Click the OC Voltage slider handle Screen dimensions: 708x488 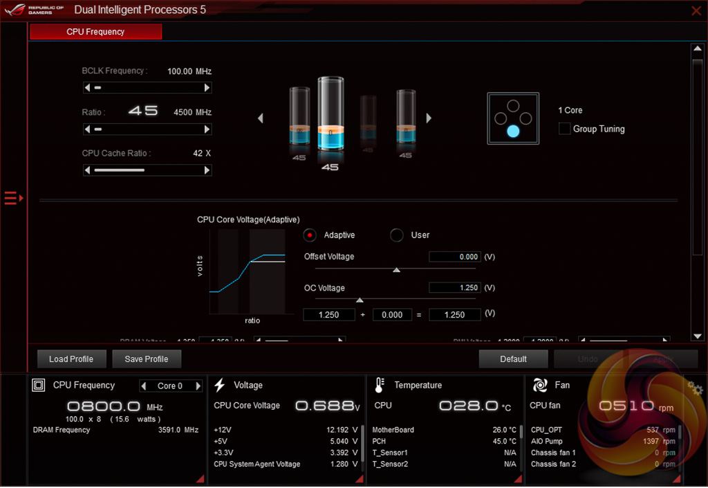360,300
